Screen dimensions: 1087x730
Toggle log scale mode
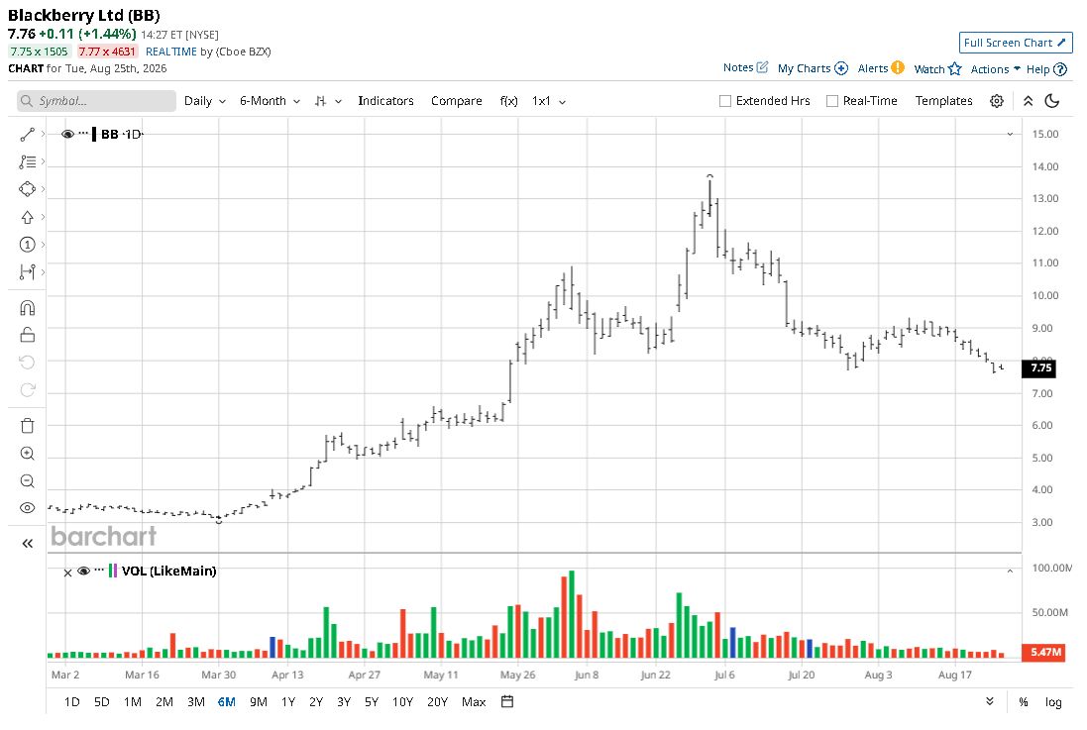pyautogui.click(x=1053, y=702)
